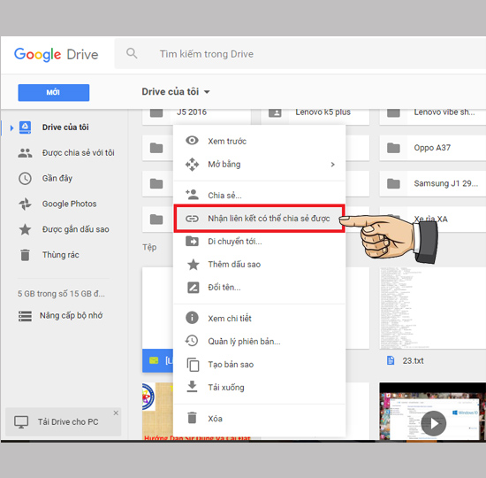Focus the 'Tìm kiếm trong Drive' search field
Viewport: 486px width, 478px height.
click(300, 54)
